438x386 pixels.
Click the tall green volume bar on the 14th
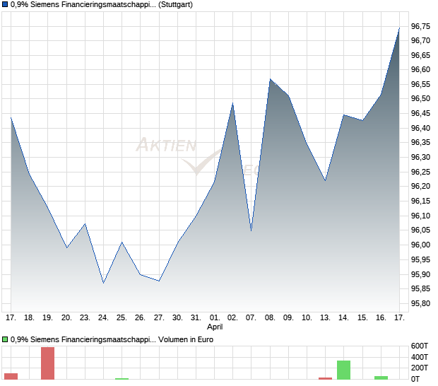[x=343, y=370]
